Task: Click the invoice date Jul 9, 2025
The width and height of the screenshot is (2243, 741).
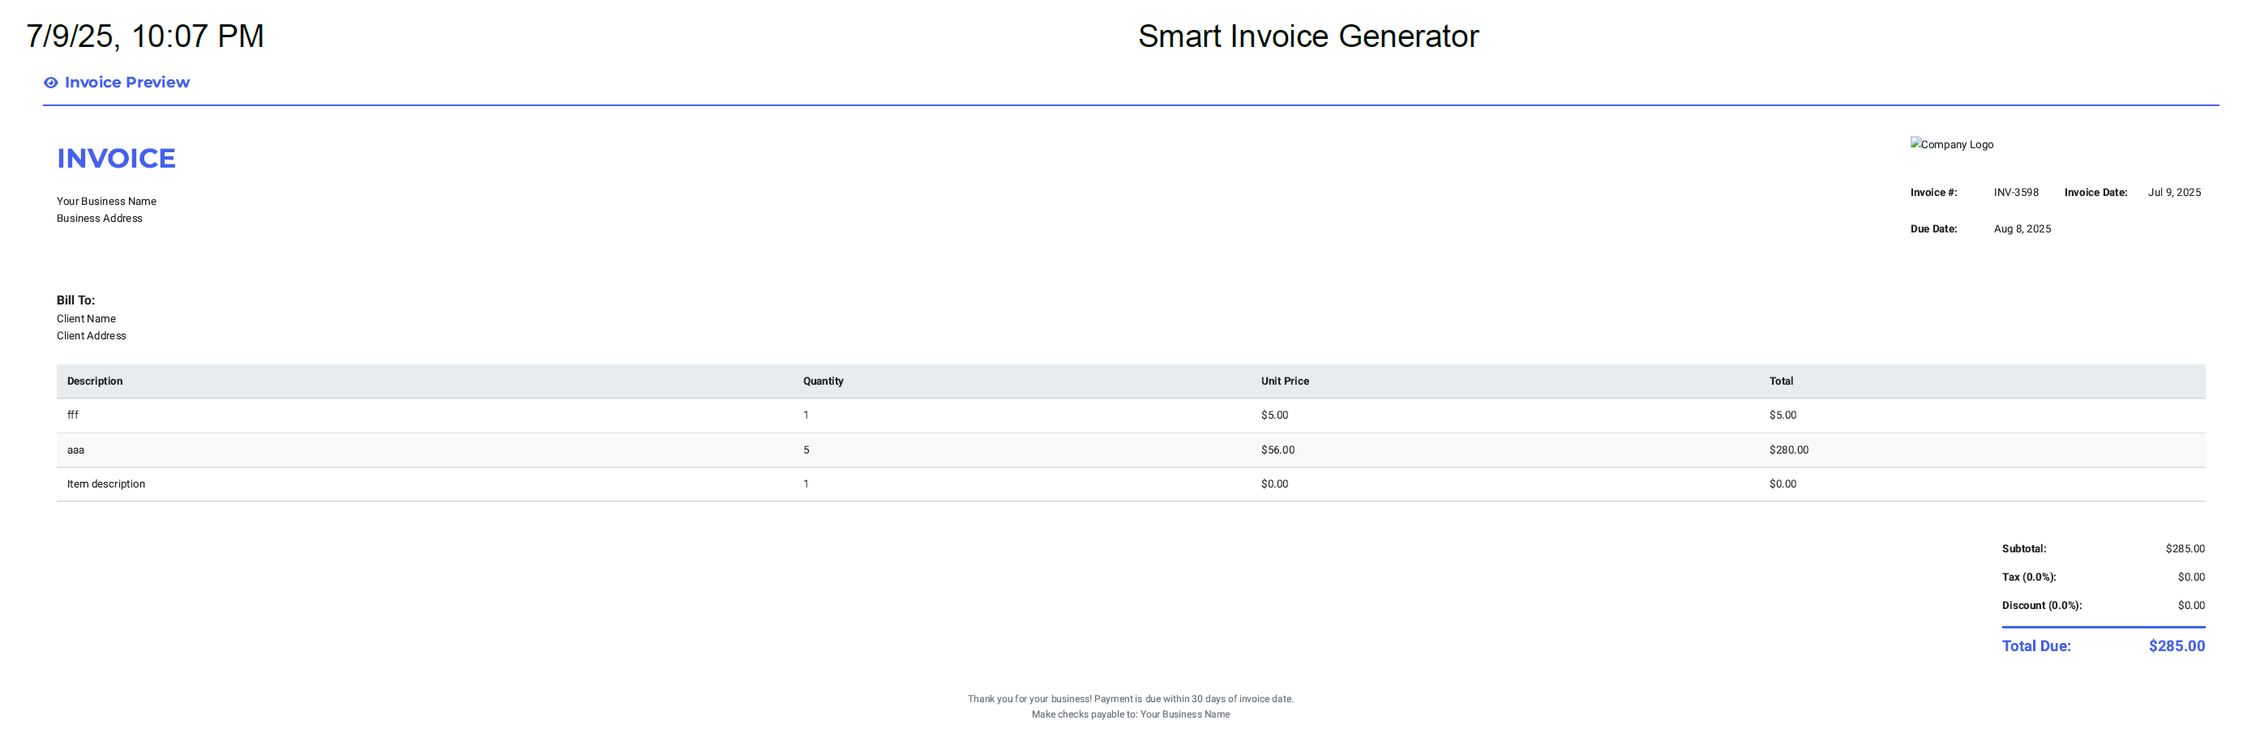Action: (x=2173, y=192)
